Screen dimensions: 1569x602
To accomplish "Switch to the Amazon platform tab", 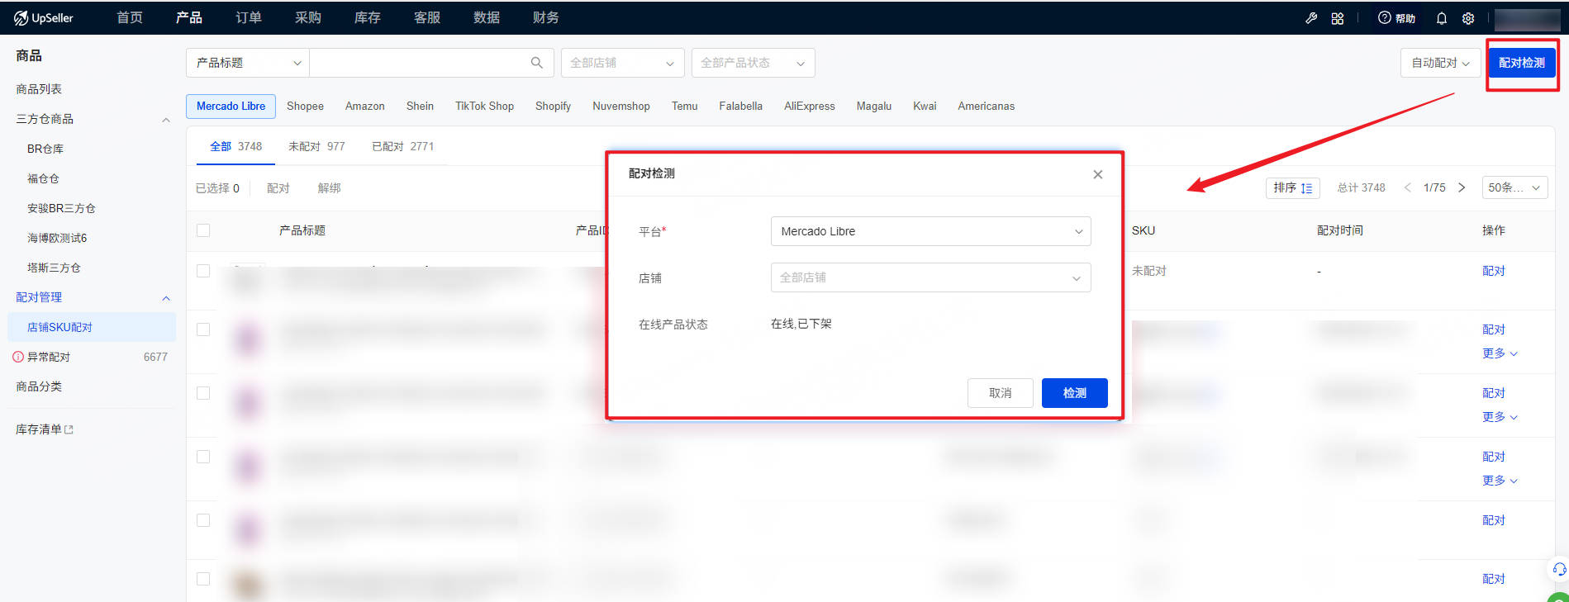I will [365, 106].
